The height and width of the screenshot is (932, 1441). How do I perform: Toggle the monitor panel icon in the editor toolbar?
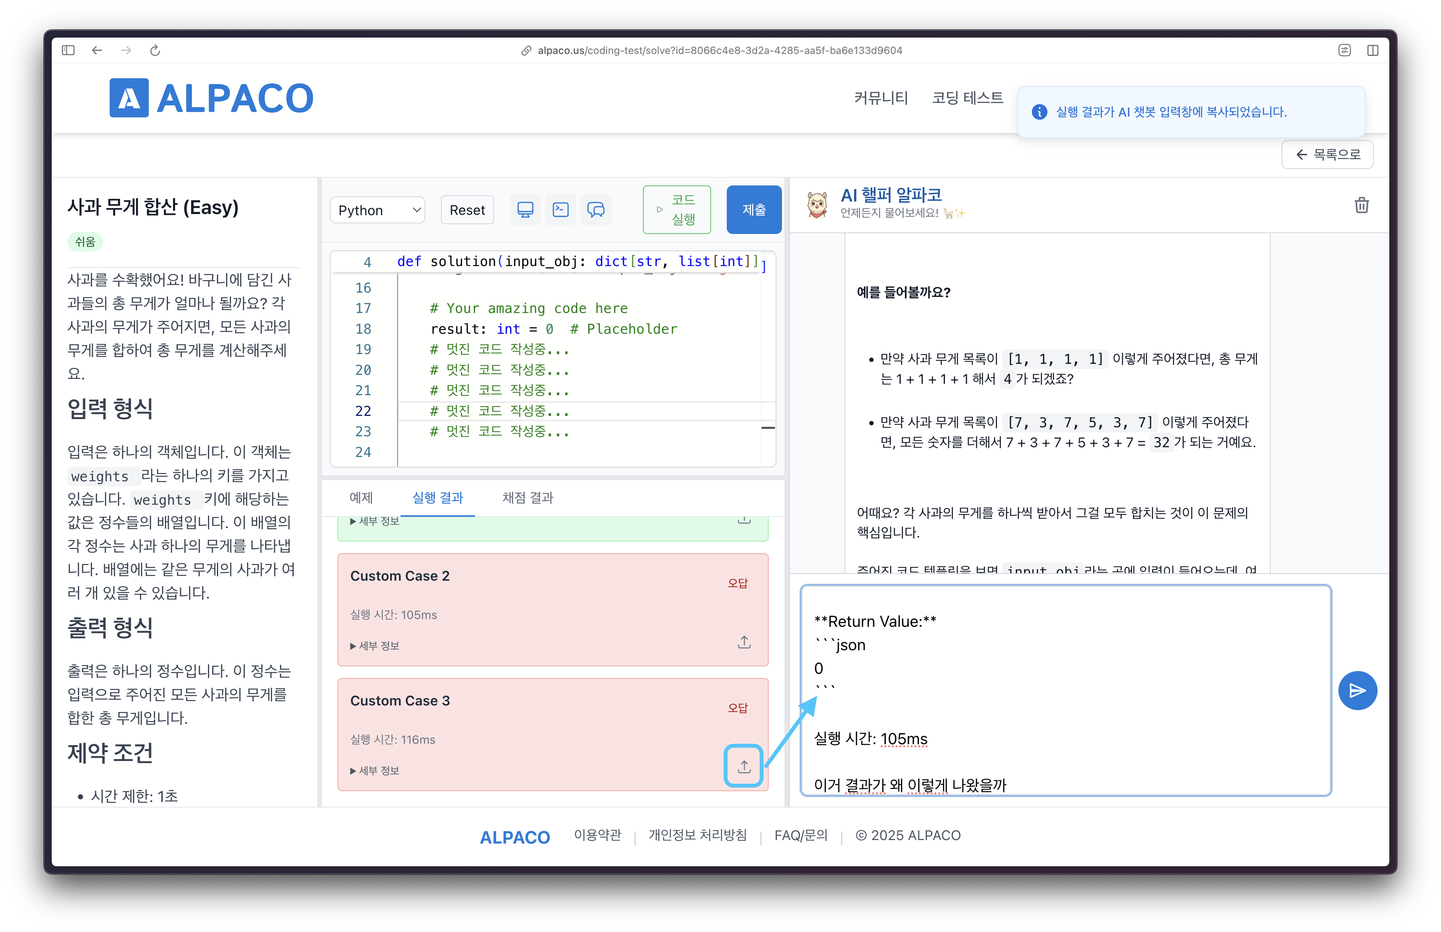[525, 209]
